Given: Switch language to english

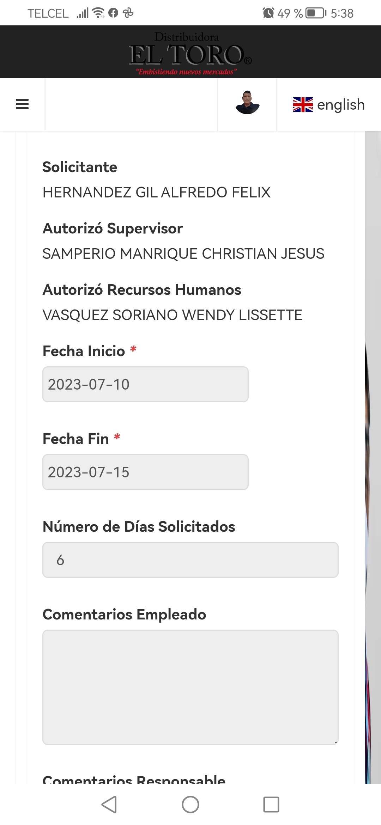Looking at the screenshot, I should pos(340,105).
